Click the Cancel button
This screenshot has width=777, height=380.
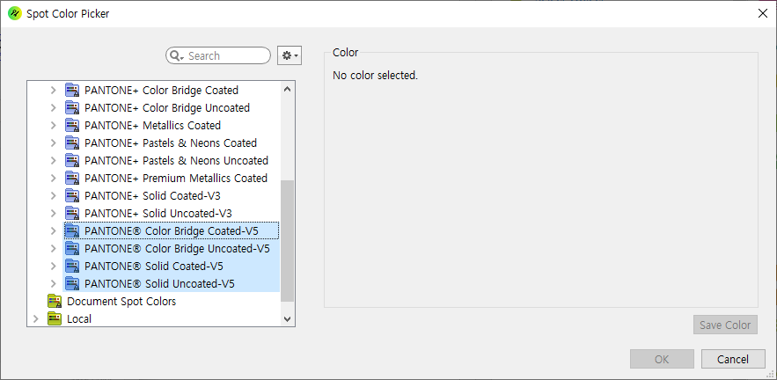(733, 359)
